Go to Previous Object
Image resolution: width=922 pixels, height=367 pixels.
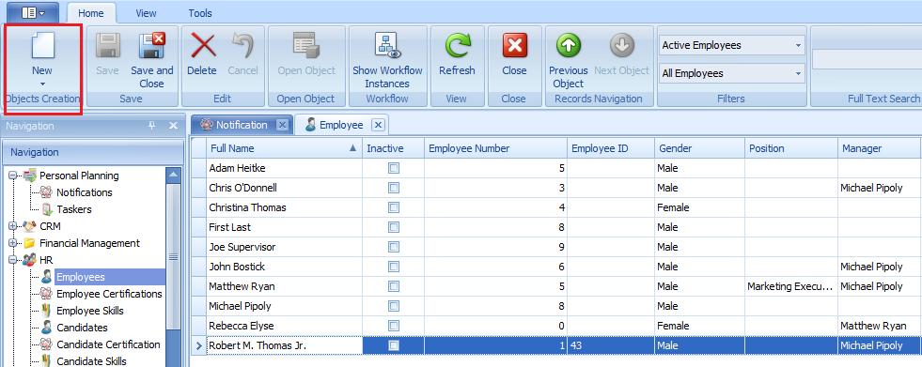(x=569, y=45)
